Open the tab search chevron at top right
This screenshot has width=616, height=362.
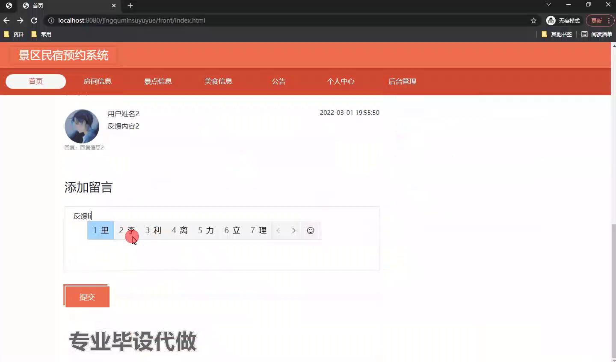pos(548,4)
